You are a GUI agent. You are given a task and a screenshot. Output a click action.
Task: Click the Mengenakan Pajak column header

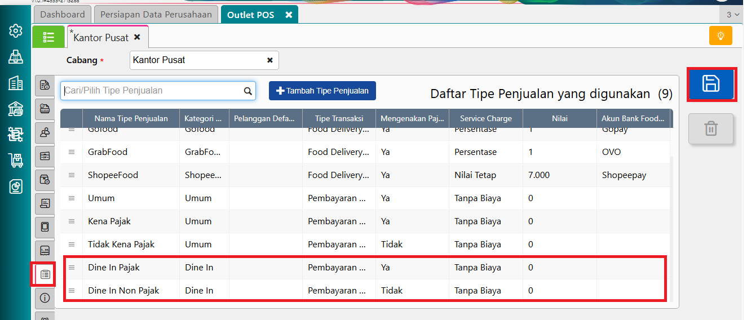[x=413, y=118]
